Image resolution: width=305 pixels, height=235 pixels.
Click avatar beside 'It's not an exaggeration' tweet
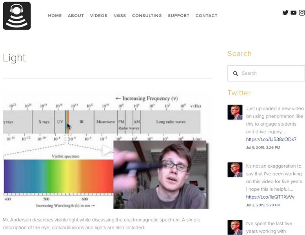click(x=235, y=170)
